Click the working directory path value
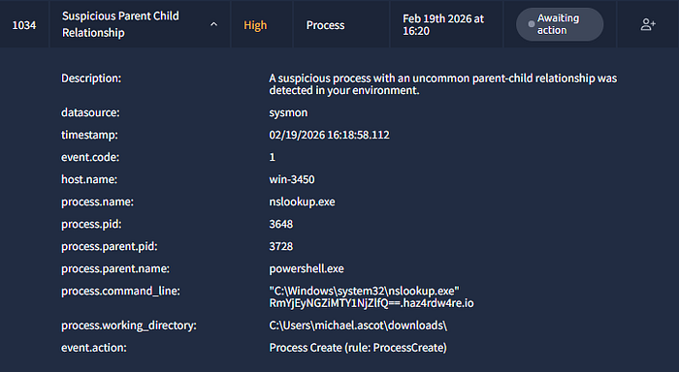The height and width of the screenshot is (372, 679). [x=358, y=325]
